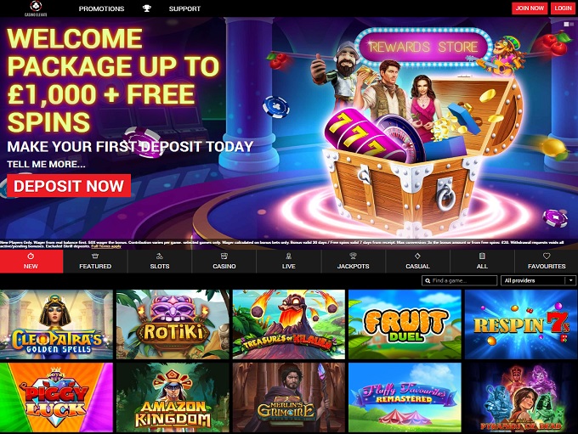578x434 pixels.
Task: View ALL games category
Action: (482, 262)
